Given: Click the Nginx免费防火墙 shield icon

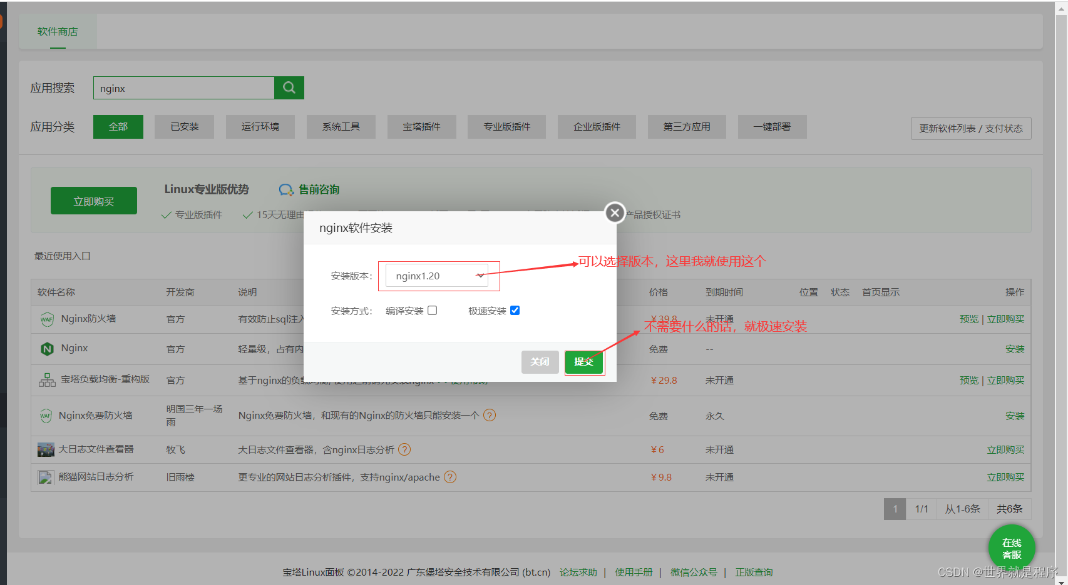Looking at the screenshot, I should click(x=46, y=416).
